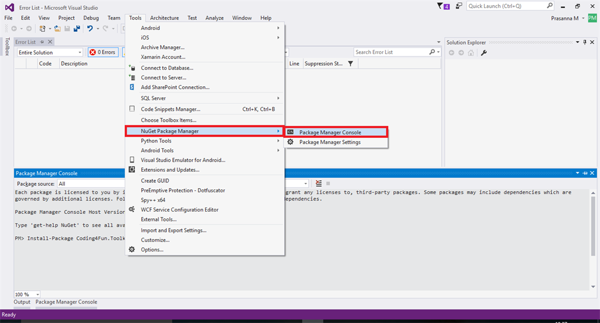Open the Search Error List options dropdown
Viewport: 600px width, 323px height.
coord(438,52)
